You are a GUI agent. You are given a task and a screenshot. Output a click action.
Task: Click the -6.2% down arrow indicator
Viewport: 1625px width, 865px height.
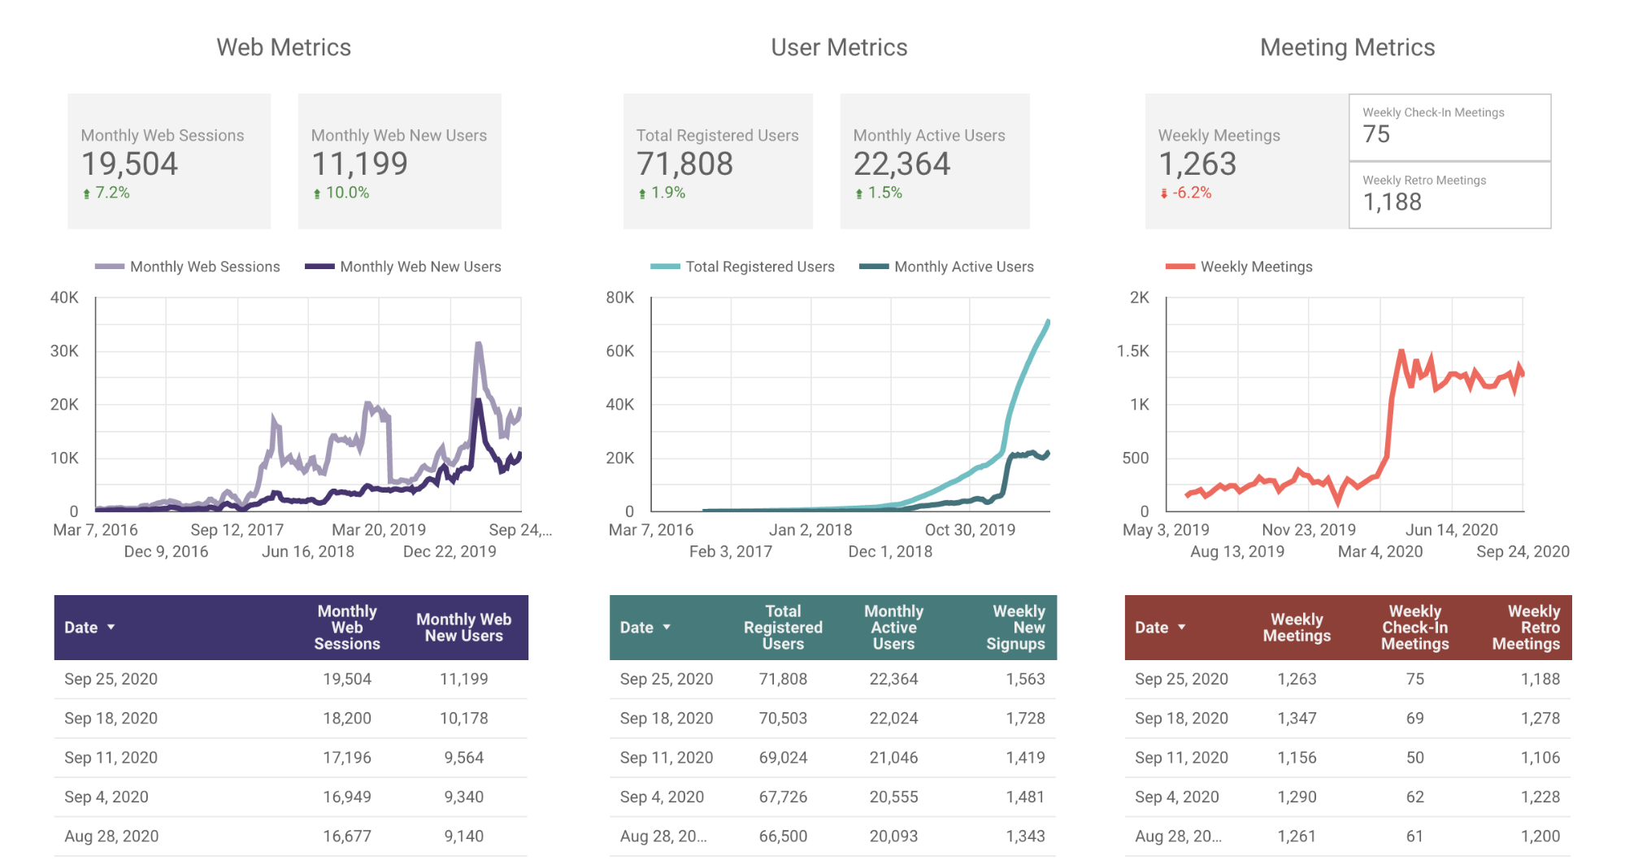coord(1164,193)
